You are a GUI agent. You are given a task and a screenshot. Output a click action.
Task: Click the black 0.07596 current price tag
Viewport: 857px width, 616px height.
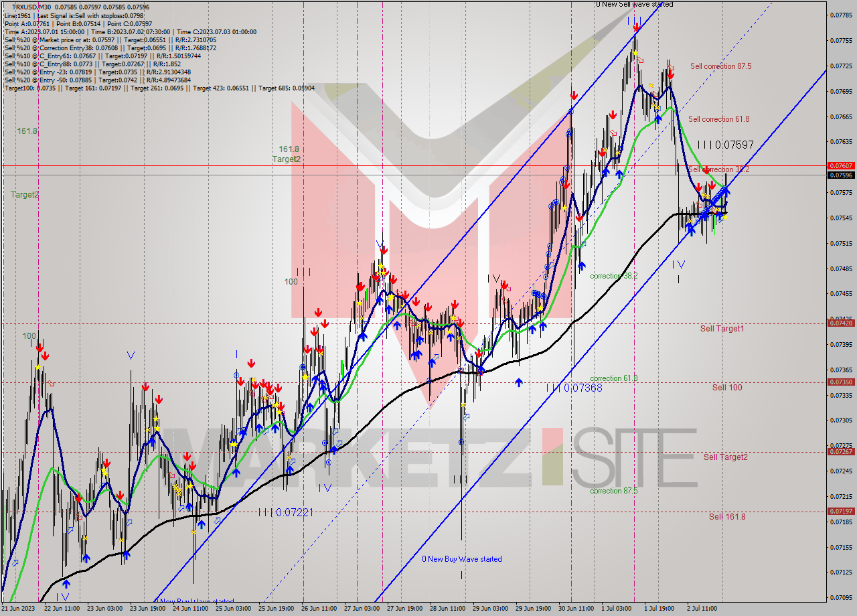coord(841,175)
